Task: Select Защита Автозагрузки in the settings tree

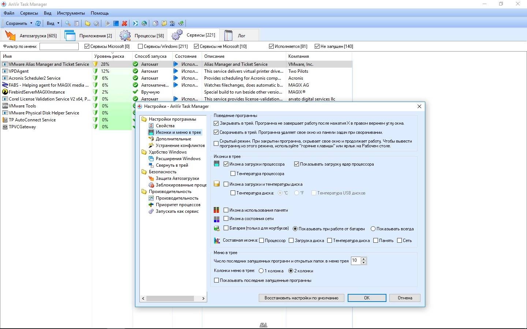Action: 177,178
